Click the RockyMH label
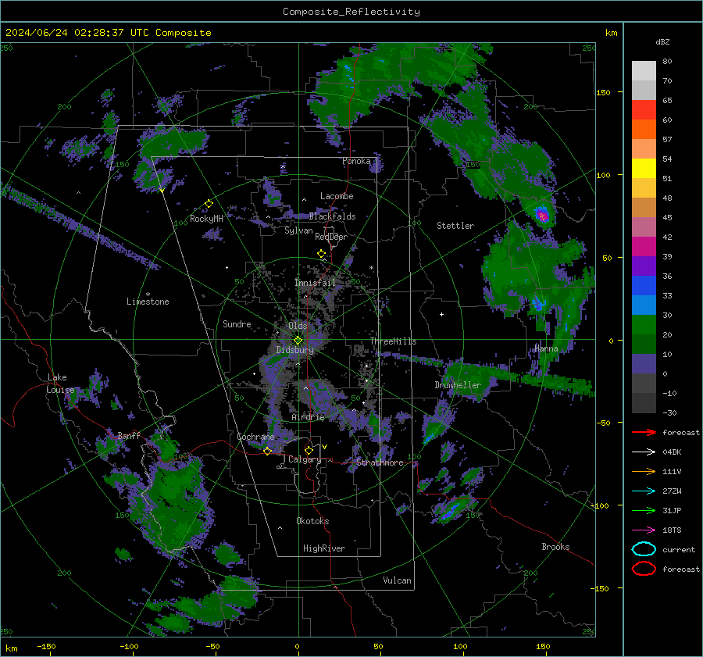Screen dimensions: 703x657 [x=206, y=219]
